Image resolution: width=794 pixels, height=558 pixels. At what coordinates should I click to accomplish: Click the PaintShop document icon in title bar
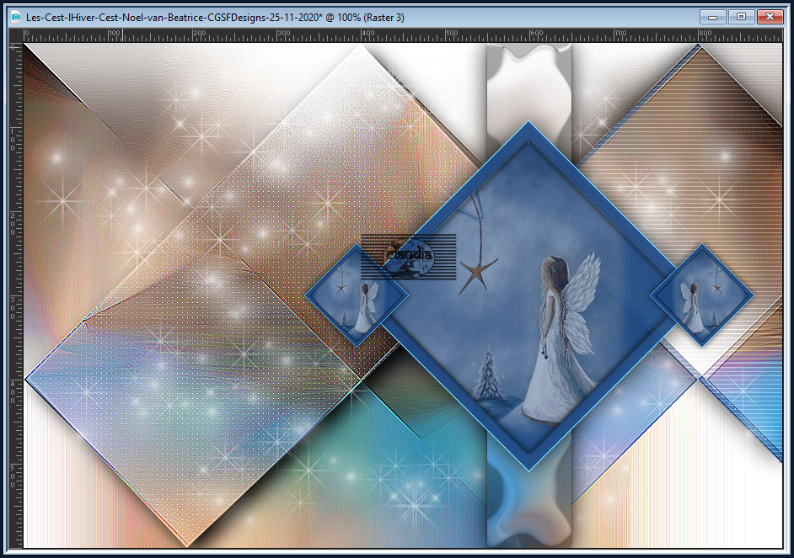pos(16,17)
